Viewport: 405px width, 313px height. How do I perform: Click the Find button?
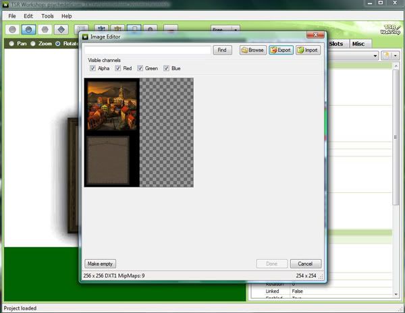(x=222, y=50)
